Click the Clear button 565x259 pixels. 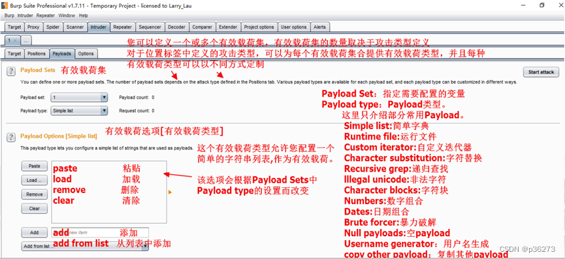[35, 208]
